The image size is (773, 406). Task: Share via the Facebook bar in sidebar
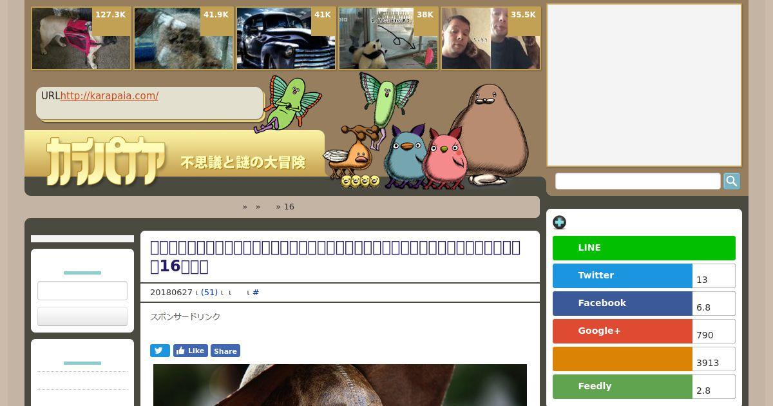tap(622, 304)
